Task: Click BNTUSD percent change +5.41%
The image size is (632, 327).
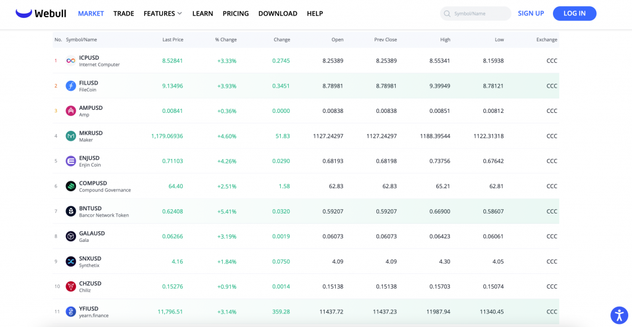Action: [227, 211]
